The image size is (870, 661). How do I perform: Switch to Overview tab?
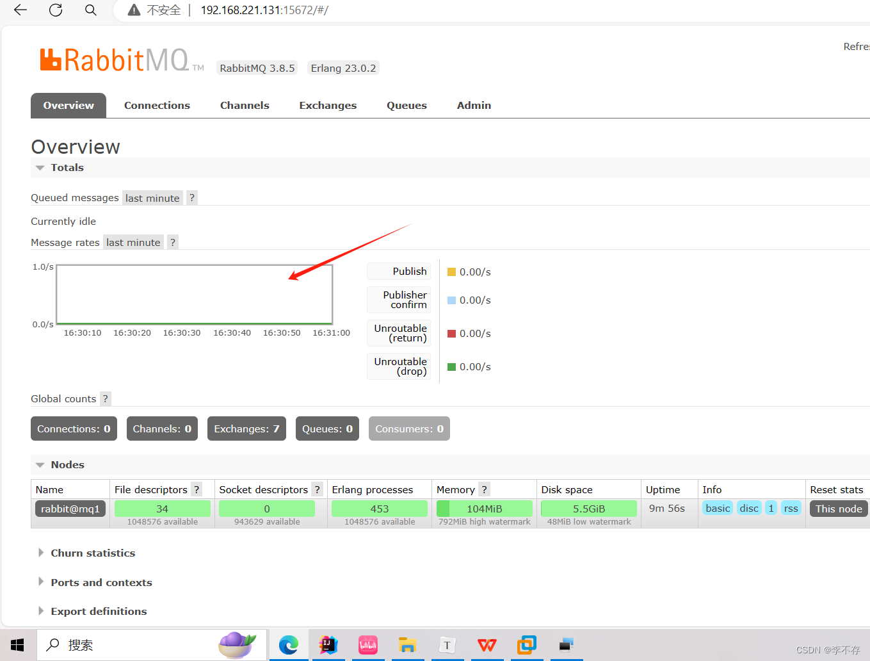(x=68, y=106)
